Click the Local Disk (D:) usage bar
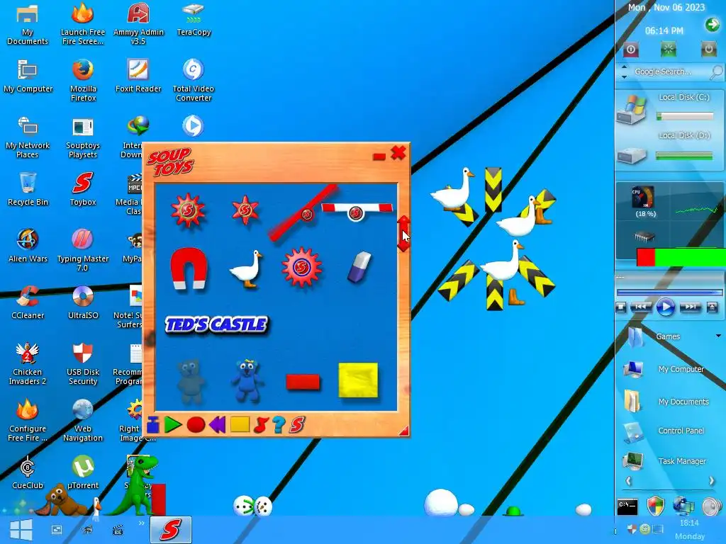The image size is (726, 544). tap(684, 156)
